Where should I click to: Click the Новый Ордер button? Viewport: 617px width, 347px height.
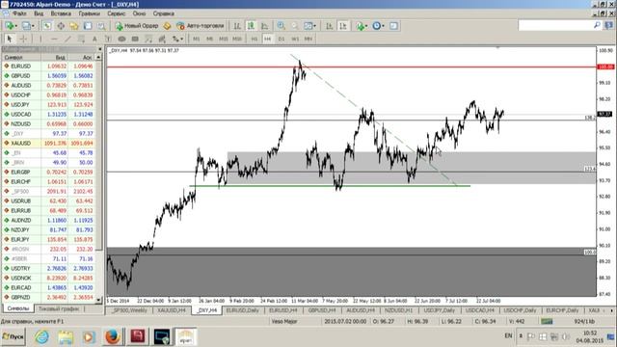click(137, 26)
